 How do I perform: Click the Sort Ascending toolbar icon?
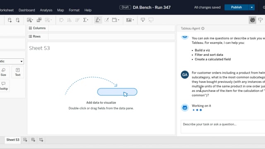[69, 20]
